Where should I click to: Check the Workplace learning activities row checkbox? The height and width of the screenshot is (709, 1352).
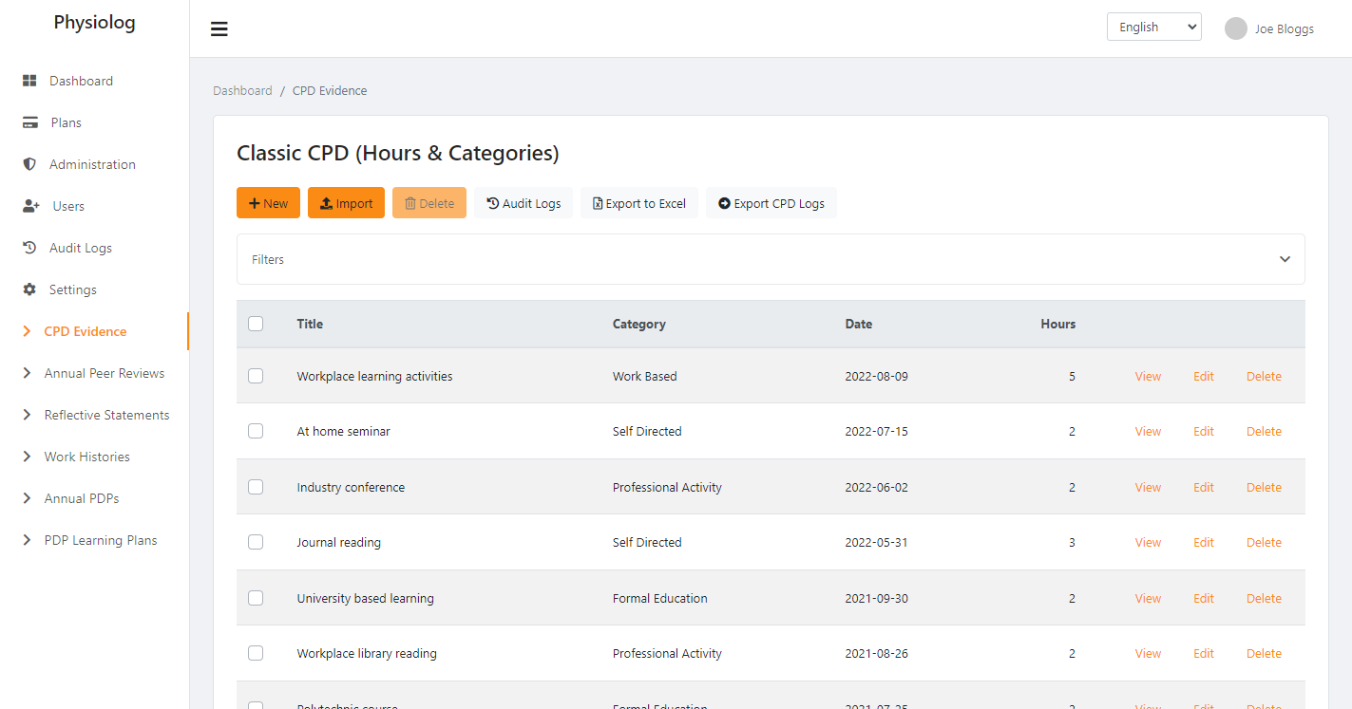click(256, 376)
